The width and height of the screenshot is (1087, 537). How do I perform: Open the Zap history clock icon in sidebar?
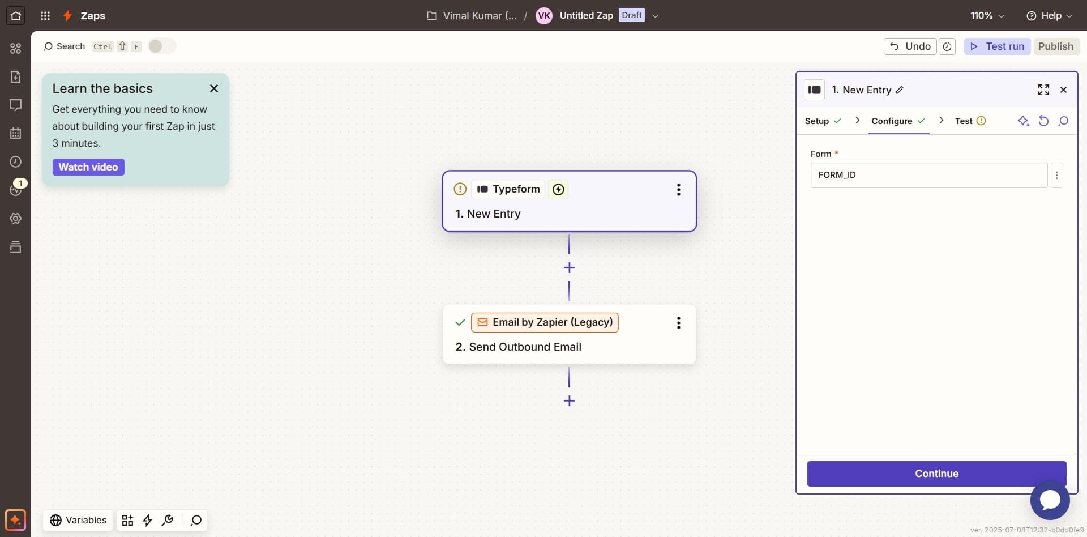[15, 162]
